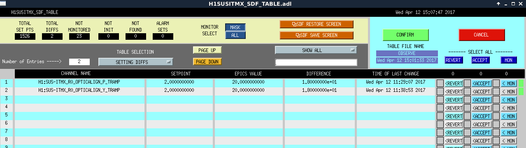This screenshot has height=148, width=526.
Task: Click MON in row 6
Action: [x=509, y=124]
